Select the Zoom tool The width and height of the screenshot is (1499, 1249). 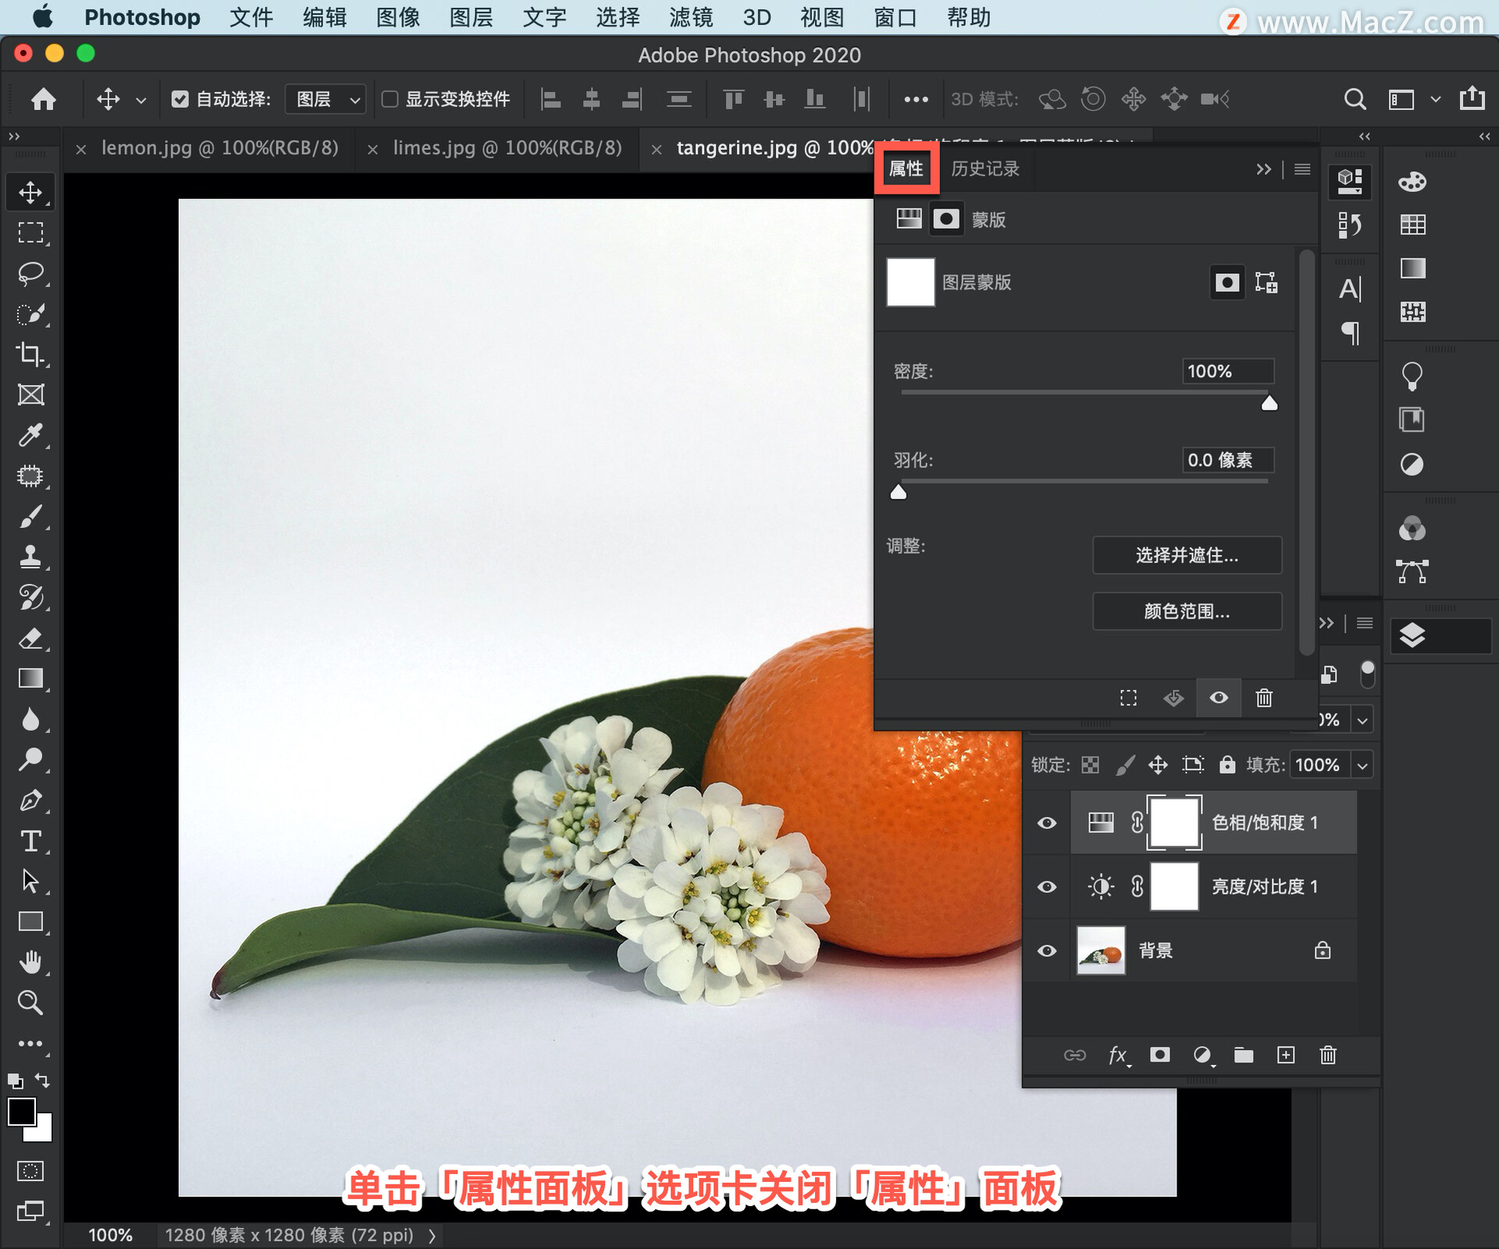(30, 1002)
